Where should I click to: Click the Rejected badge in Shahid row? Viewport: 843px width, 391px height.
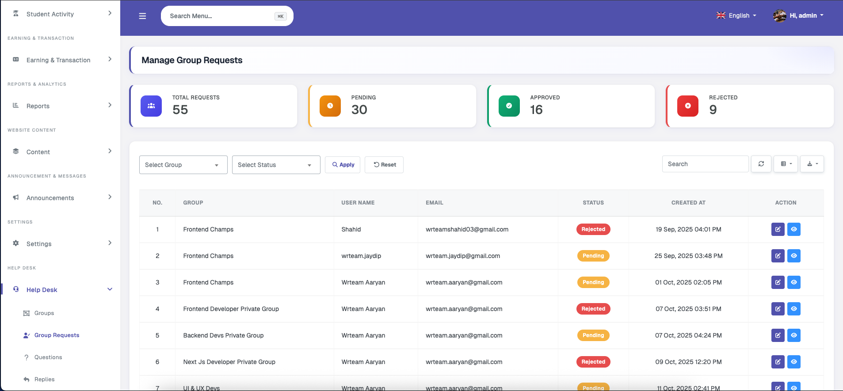(593, 229)
